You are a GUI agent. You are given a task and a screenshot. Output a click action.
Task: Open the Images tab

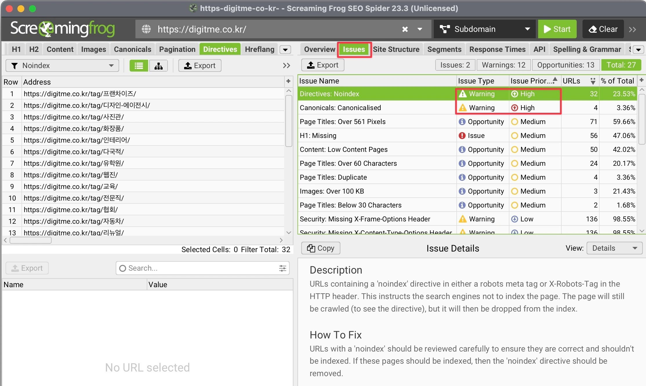click(93, 49)
